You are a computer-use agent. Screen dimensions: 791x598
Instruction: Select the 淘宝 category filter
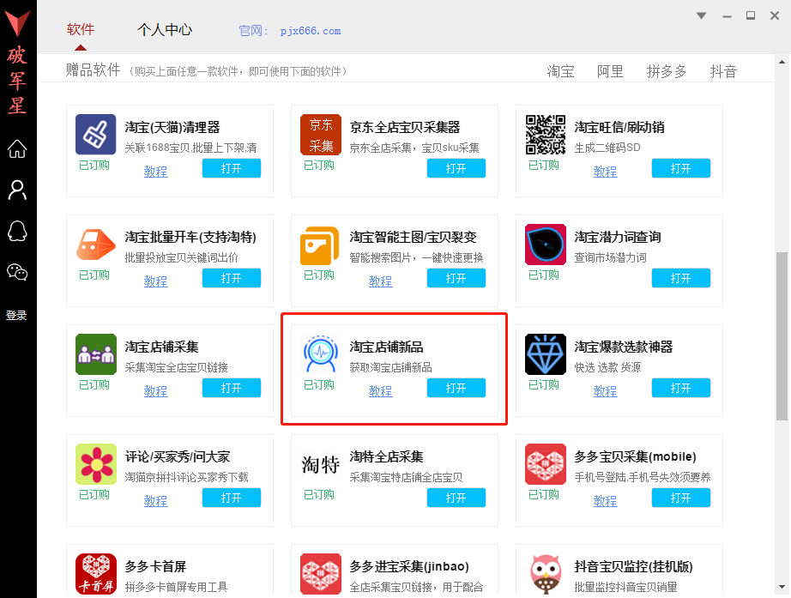560,71
